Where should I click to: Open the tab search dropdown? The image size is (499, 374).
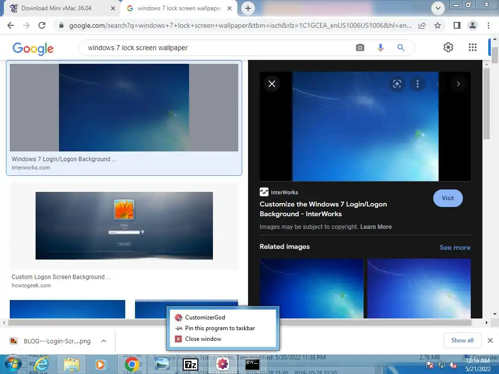pos(438,8)
